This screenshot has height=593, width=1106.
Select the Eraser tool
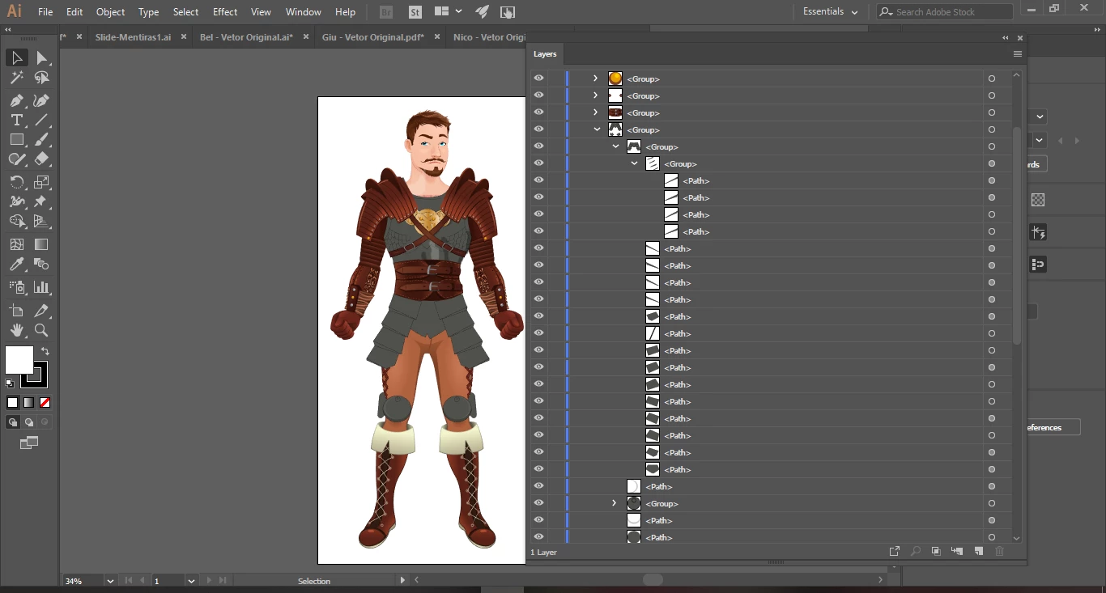(x=42, y=159)
